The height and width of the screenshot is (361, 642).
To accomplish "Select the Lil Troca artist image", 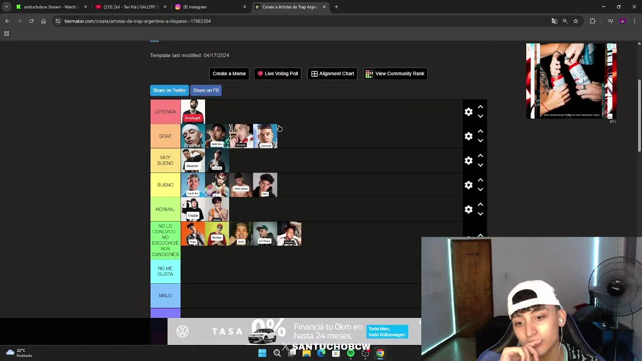I will click(x=265, y=234).
